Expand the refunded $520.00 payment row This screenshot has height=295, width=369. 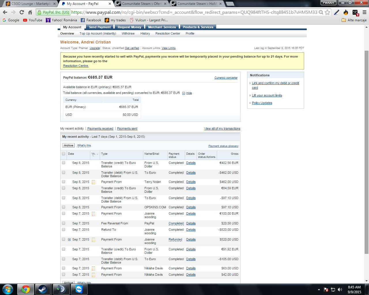pyautogui.click(x=69, y=240)
